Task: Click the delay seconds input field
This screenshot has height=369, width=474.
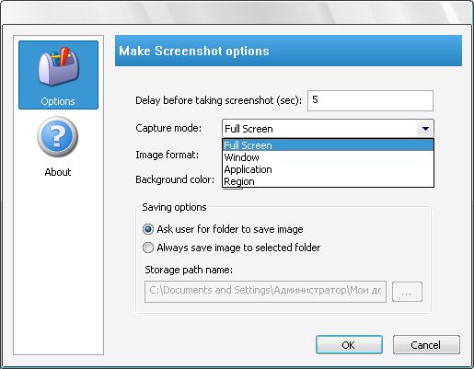Action: tap(370, 100)
